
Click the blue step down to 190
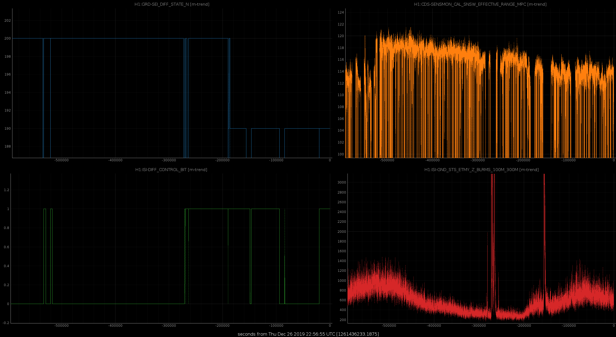pyautogui.click(x=229, y=83)
